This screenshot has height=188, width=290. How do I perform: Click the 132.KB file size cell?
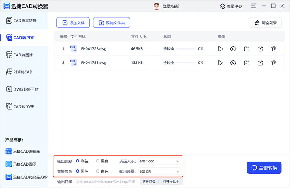(136, 63)
